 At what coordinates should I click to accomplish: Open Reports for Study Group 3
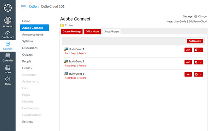(x=82, y=78)
